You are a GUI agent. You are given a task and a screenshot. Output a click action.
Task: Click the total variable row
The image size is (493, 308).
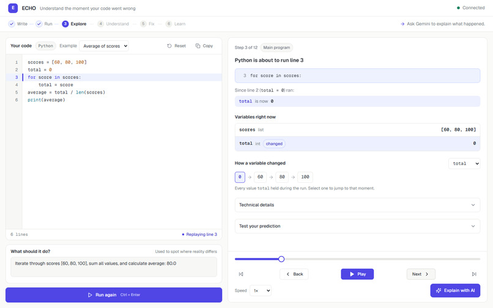click(357, 144)
